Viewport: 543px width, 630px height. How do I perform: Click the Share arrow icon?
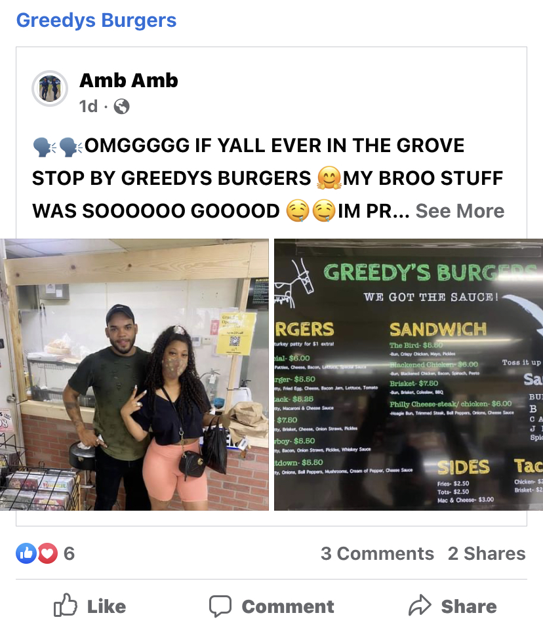[x=420, y=605]
